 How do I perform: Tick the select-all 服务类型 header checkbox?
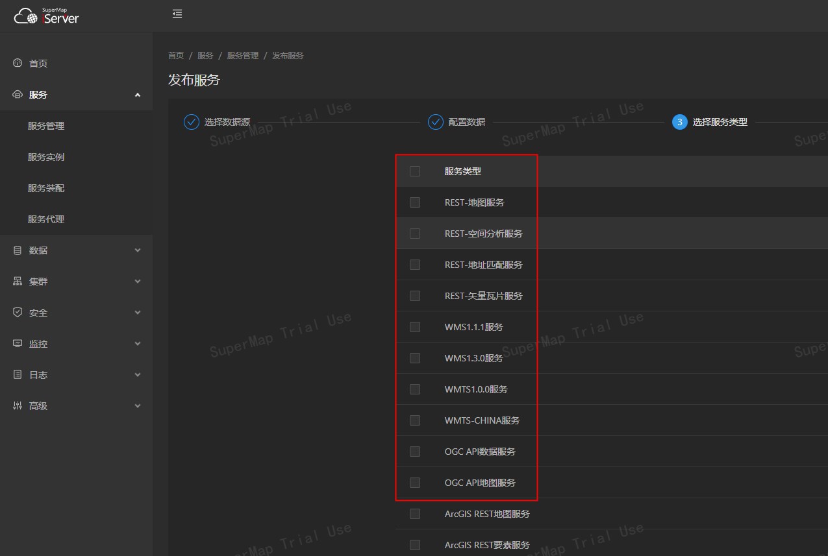coord(415,171)
